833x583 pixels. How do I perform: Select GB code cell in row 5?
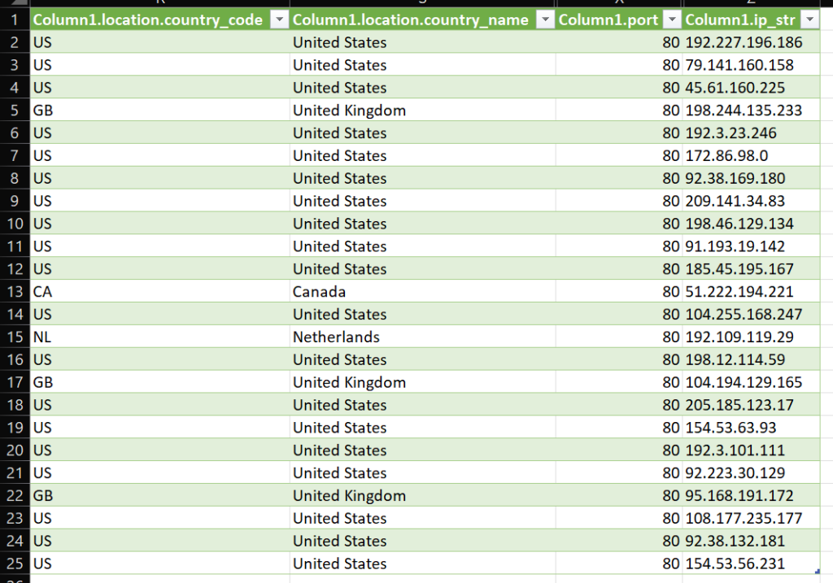tap(159, 110)
